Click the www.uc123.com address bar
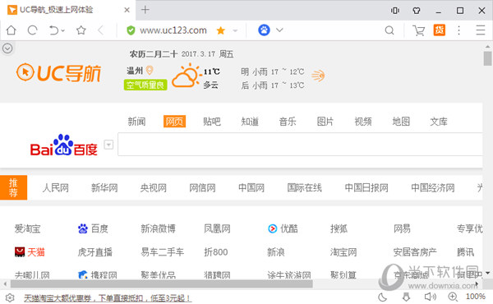 173,30
